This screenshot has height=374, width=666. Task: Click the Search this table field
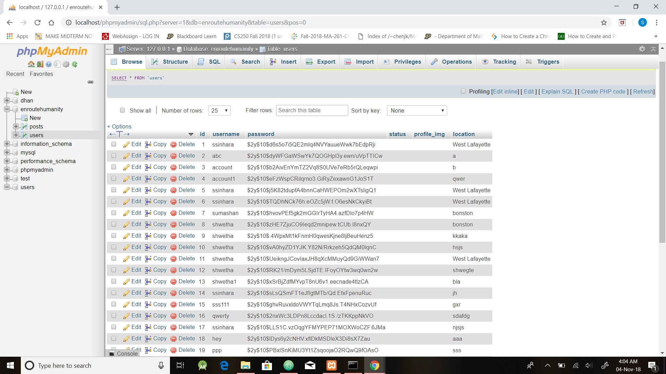point(311,110)
